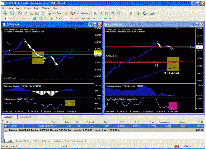206x149 pixels.
Task: Select the arrows drawing tool
Action: point(57,18)
